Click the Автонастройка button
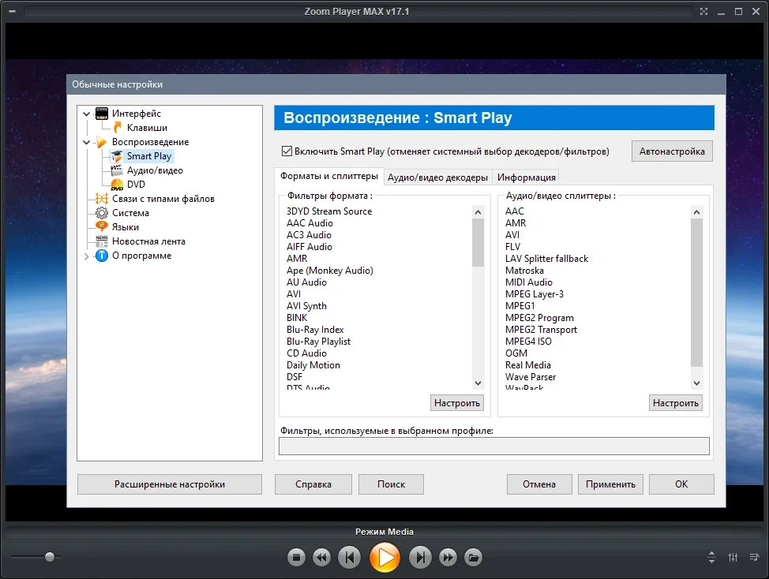The image size is (769, 579). [x=672, y=151]
